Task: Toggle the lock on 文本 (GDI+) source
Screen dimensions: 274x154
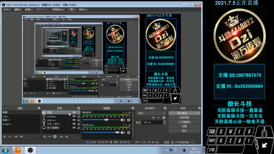Action: (79, 124)
